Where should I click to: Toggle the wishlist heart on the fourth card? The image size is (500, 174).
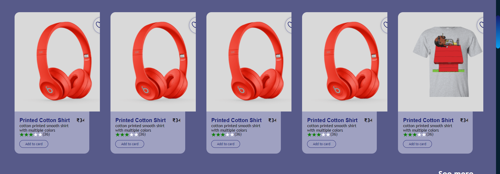tap(386, 25)
